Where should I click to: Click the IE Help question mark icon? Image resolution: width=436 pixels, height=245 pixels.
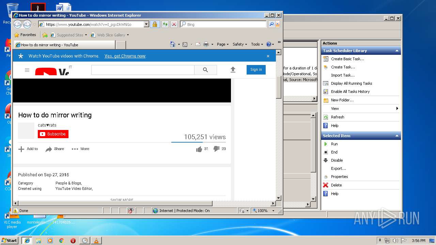[268, 44]
